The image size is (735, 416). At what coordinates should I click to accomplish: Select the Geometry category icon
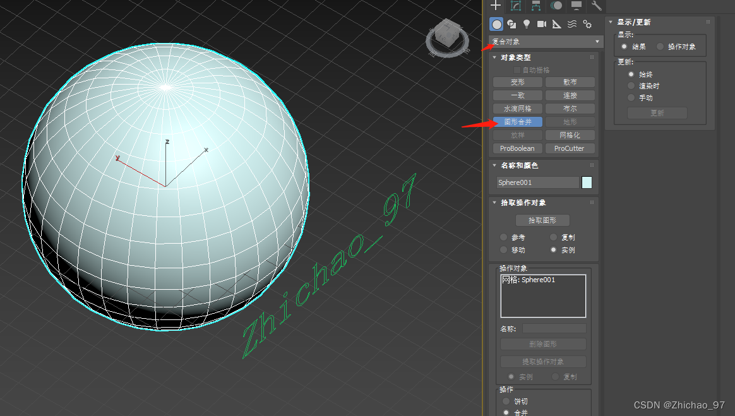[x=496, y=24]
